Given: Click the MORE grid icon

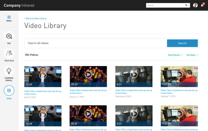Looking at the screenshot, I should 9,90.
